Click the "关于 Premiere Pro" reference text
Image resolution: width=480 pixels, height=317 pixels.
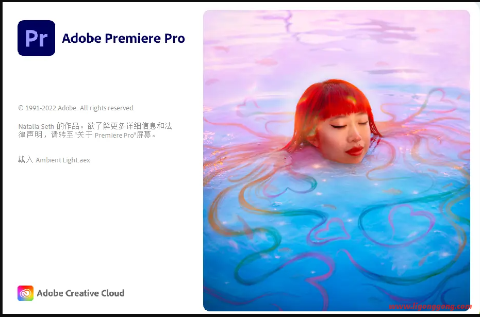(106, 135)
